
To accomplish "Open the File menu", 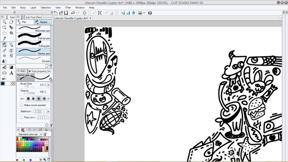I will [x=5, y=8].
